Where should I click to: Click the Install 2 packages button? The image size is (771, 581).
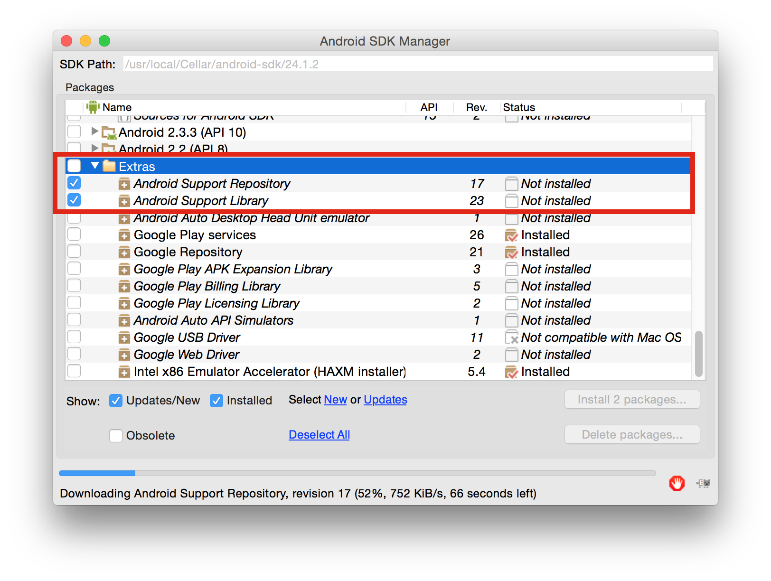[632, 400]
